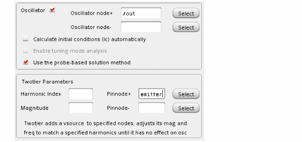Screen dimensions: 302x142
Task: Focus the Harmonic Index input field
Action: 80,94
